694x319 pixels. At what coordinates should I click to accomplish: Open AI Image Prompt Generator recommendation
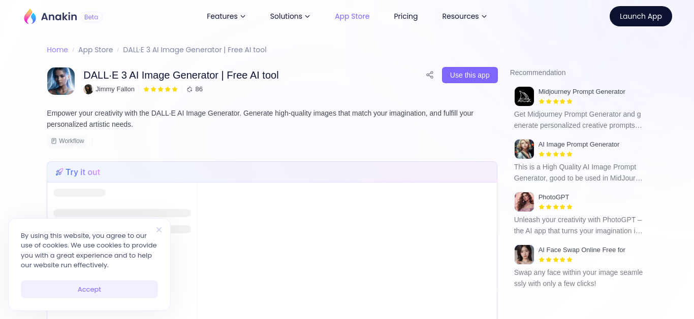(579, 145)
